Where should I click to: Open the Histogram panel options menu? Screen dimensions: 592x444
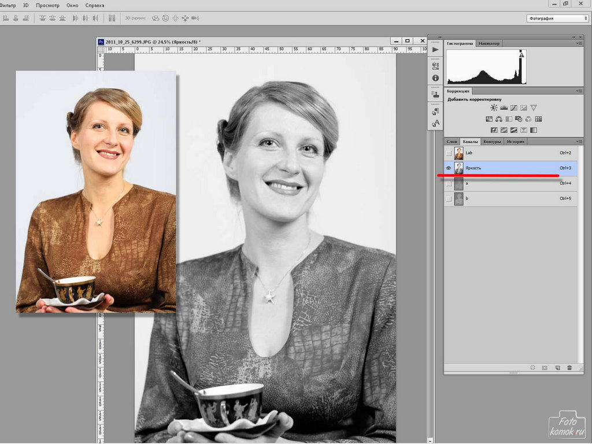point(578,43)
